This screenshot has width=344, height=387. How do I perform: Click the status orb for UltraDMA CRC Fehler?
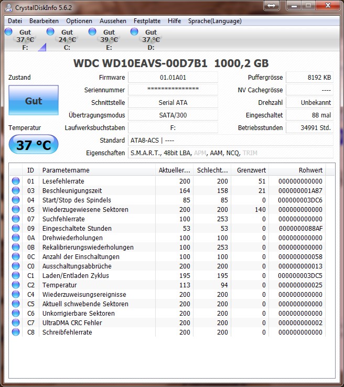pyautogui.click(x=16, y=322)
